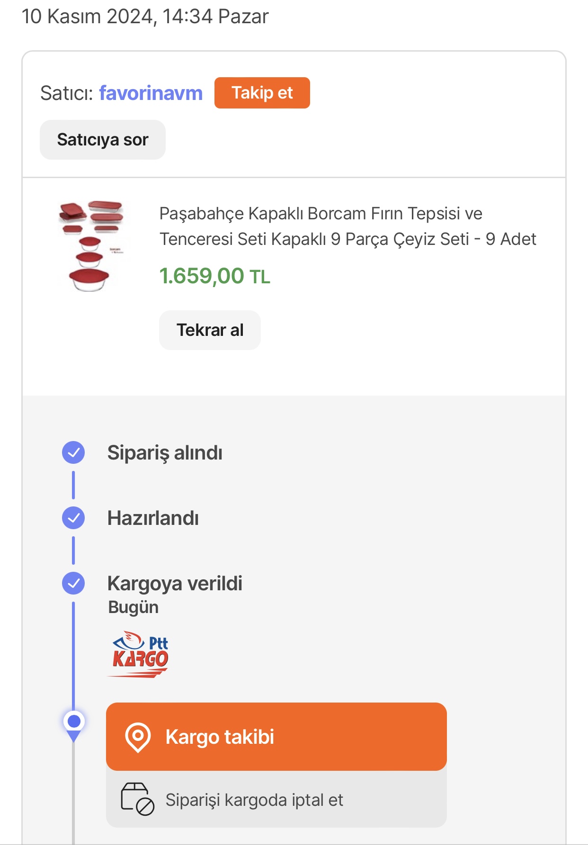
Task: Open Kargo takibi shipment tracking
Action: pos(276,737)
